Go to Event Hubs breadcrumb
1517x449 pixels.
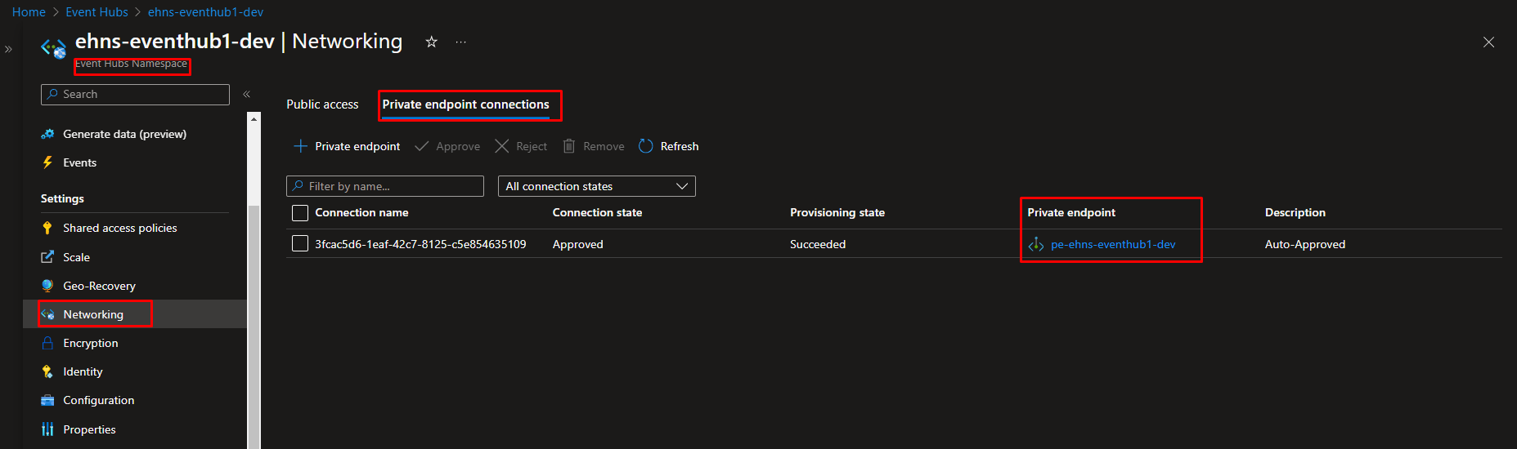point(96,12)
